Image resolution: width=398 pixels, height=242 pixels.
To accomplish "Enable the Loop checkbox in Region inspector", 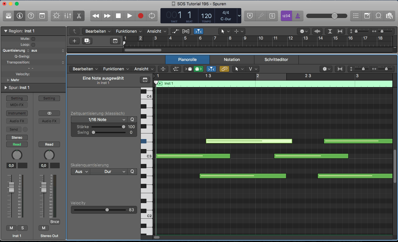I will [33, 45].
